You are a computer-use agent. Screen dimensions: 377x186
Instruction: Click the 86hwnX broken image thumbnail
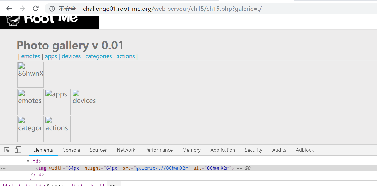[x=31, y=74]
